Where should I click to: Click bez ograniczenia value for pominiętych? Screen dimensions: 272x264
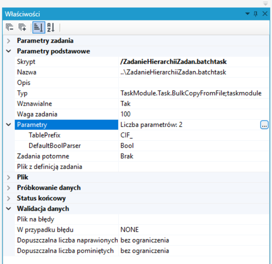(145, 251)
